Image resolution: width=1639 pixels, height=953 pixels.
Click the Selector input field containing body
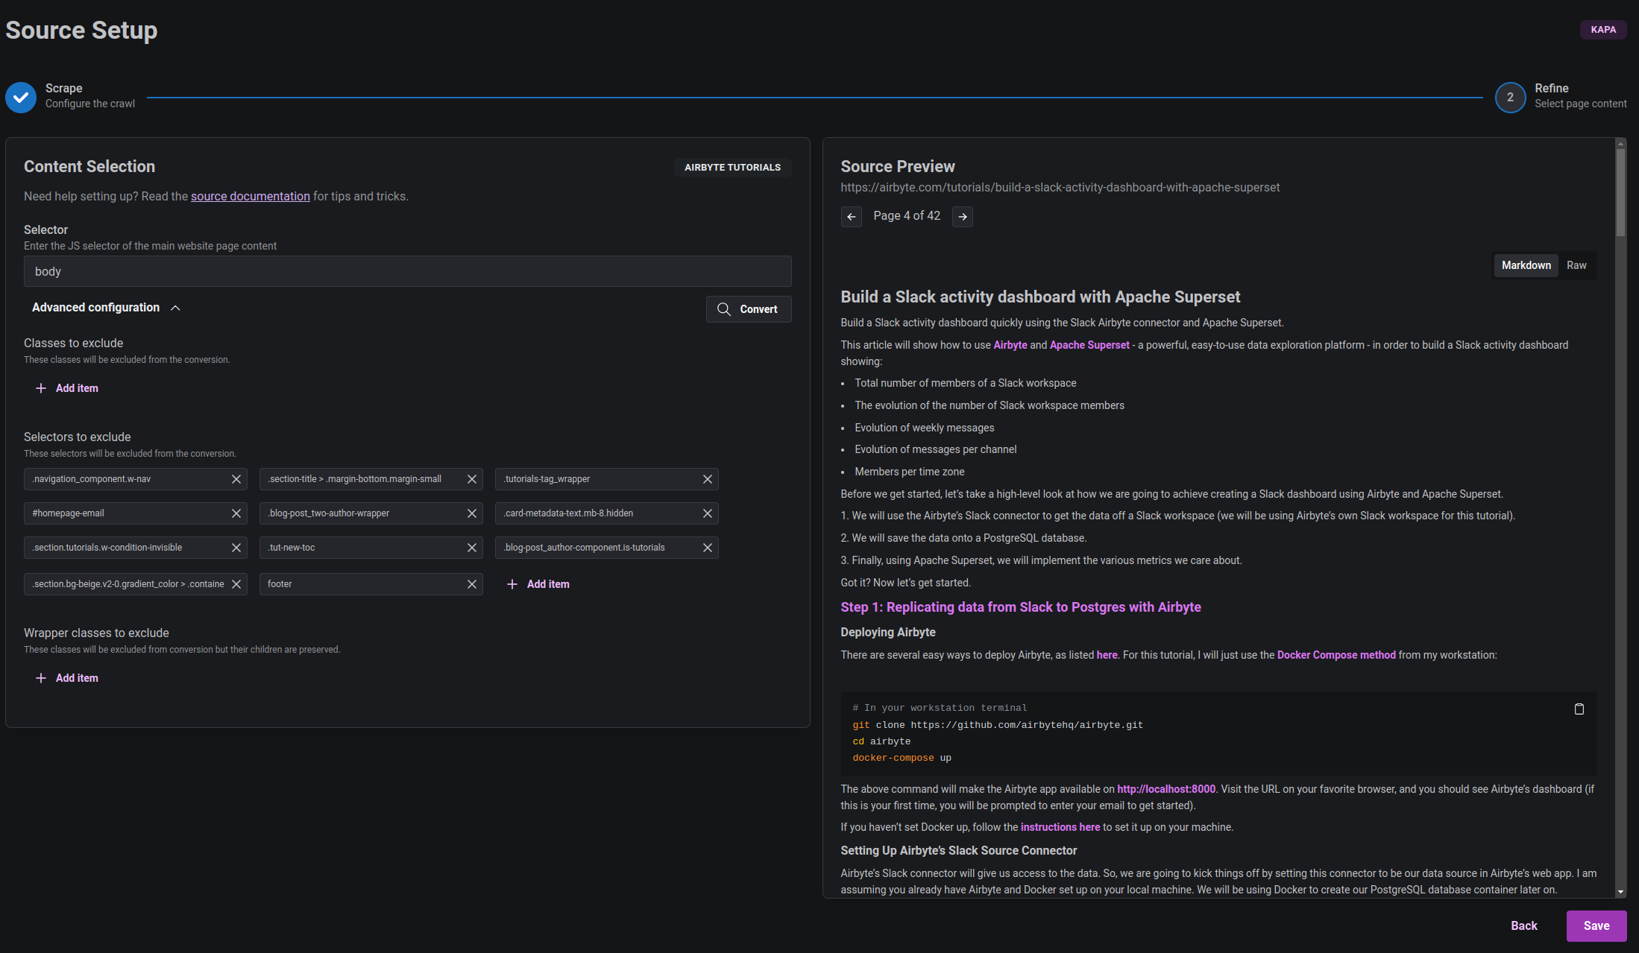pyautogui.click(x=408, y=271)
